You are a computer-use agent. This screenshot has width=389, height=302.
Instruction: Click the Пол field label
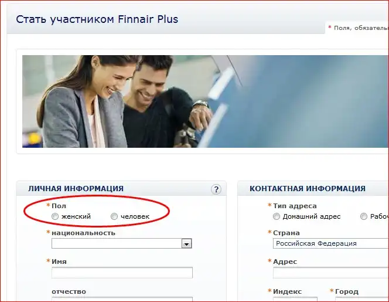(59, 206)
